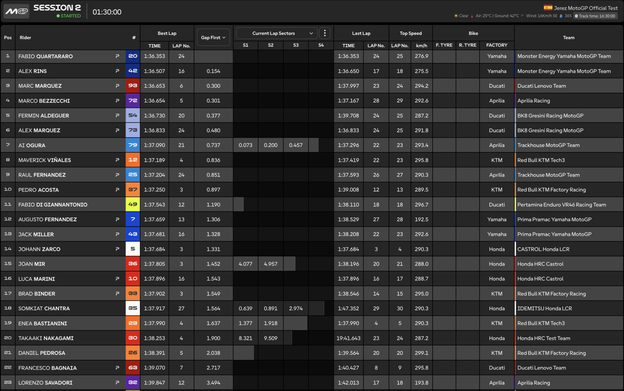
Task: Click the pit icon for Fermin Aldeguer
Action: 117,115
